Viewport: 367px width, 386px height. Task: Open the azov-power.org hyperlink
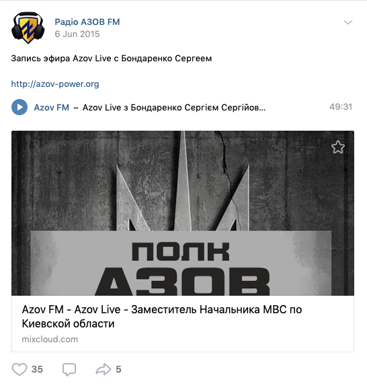click(x=55, y=84)
